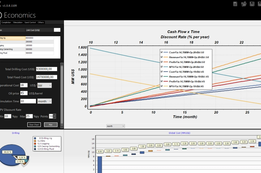The width and height of the screenshot is (261, 173).
Task: Click the Casing Cementing legend marker
Action: point(35,146)
